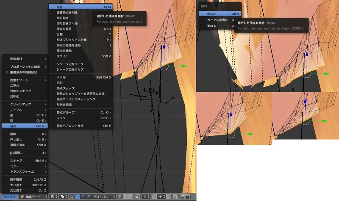Choose スライド menu entry

[81, 56]
